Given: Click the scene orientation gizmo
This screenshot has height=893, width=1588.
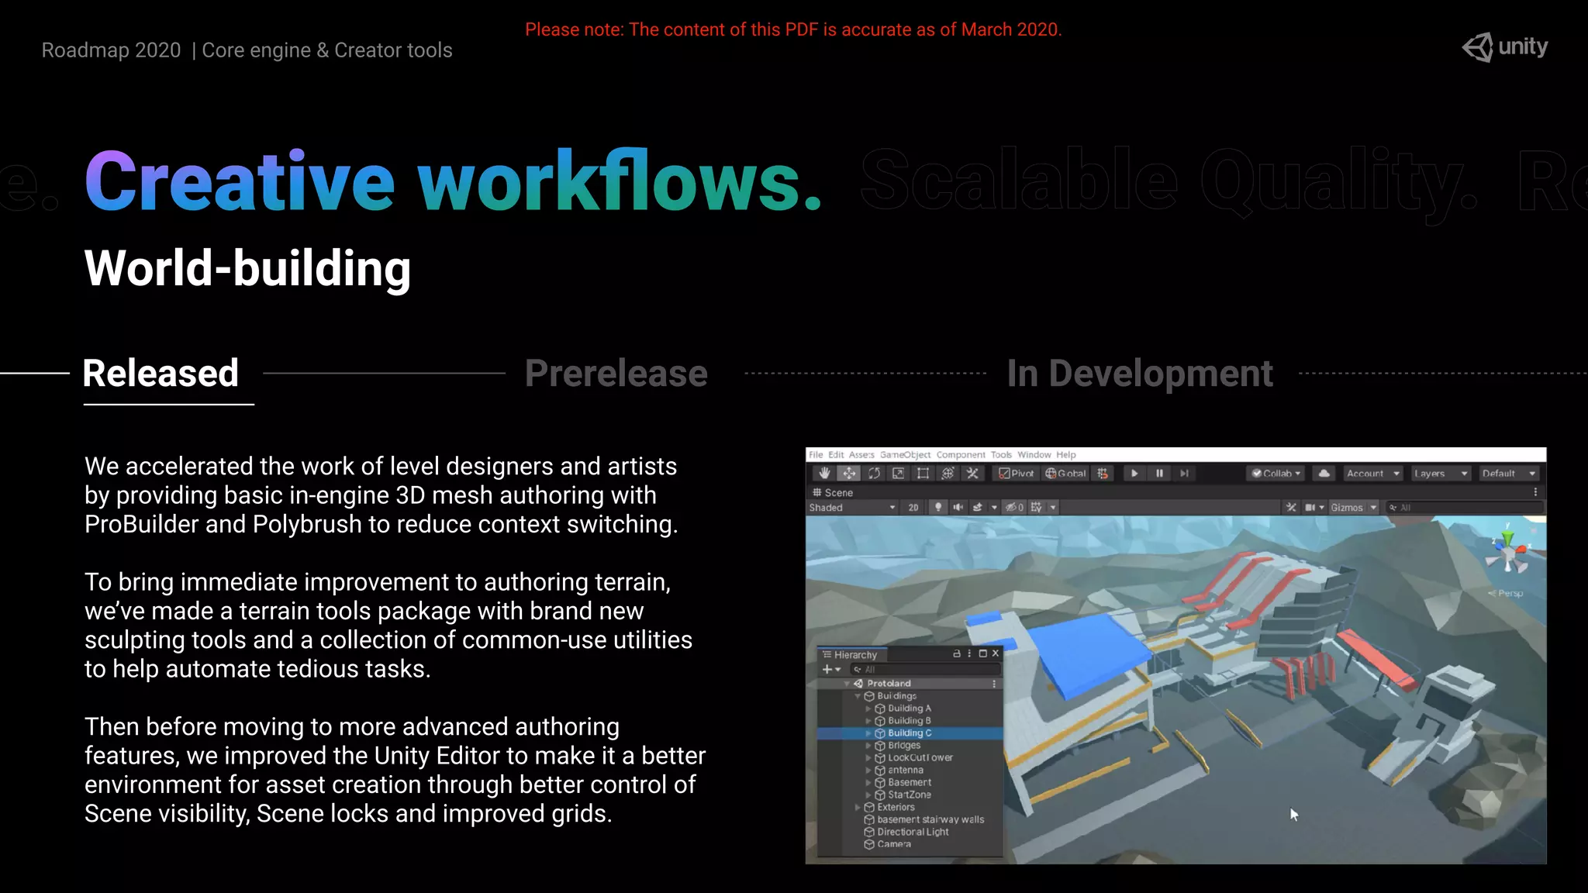Looking at the screenshot, I should [x=1507, y=550].
